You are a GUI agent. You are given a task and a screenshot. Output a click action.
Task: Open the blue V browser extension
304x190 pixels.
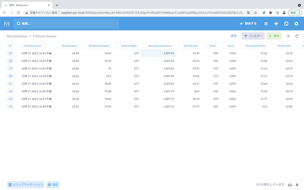click(x=264, y=13)
